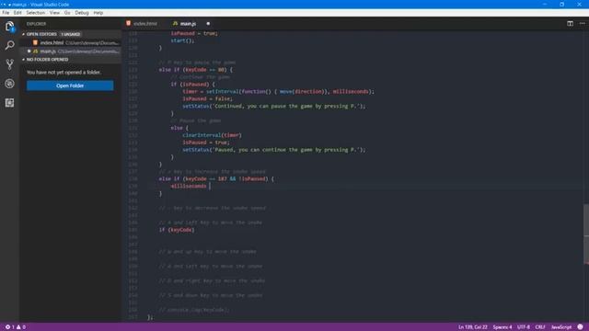This screenshot has height=331, width=589.
Task: Click the 'Paused, you can continue' setStatus line
Action: click(x=274, y=150)
